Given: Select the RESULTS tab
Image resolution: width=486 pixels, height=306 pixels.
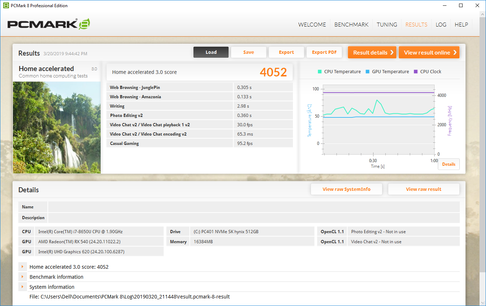Looking at the screenshot, I should (416, 25).
